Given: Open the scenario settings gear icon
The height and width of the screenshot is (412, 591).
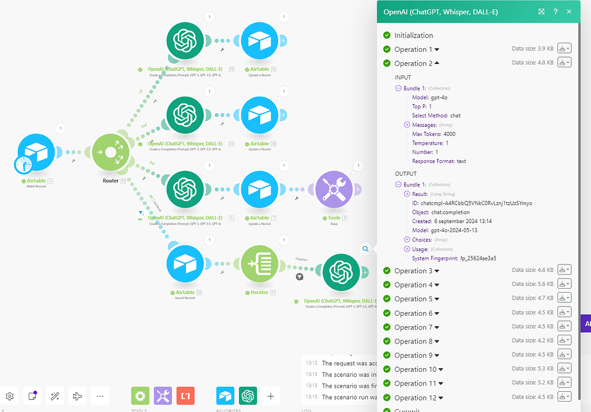Looking at the screenshot, I should [x=10, y=396].
